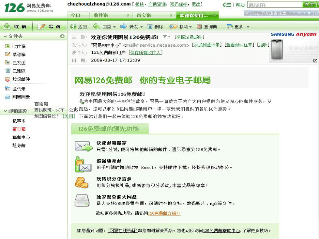Click the 126 网易免费邮 logo
This screenshot has height=239, width=319.
[29, 8]
